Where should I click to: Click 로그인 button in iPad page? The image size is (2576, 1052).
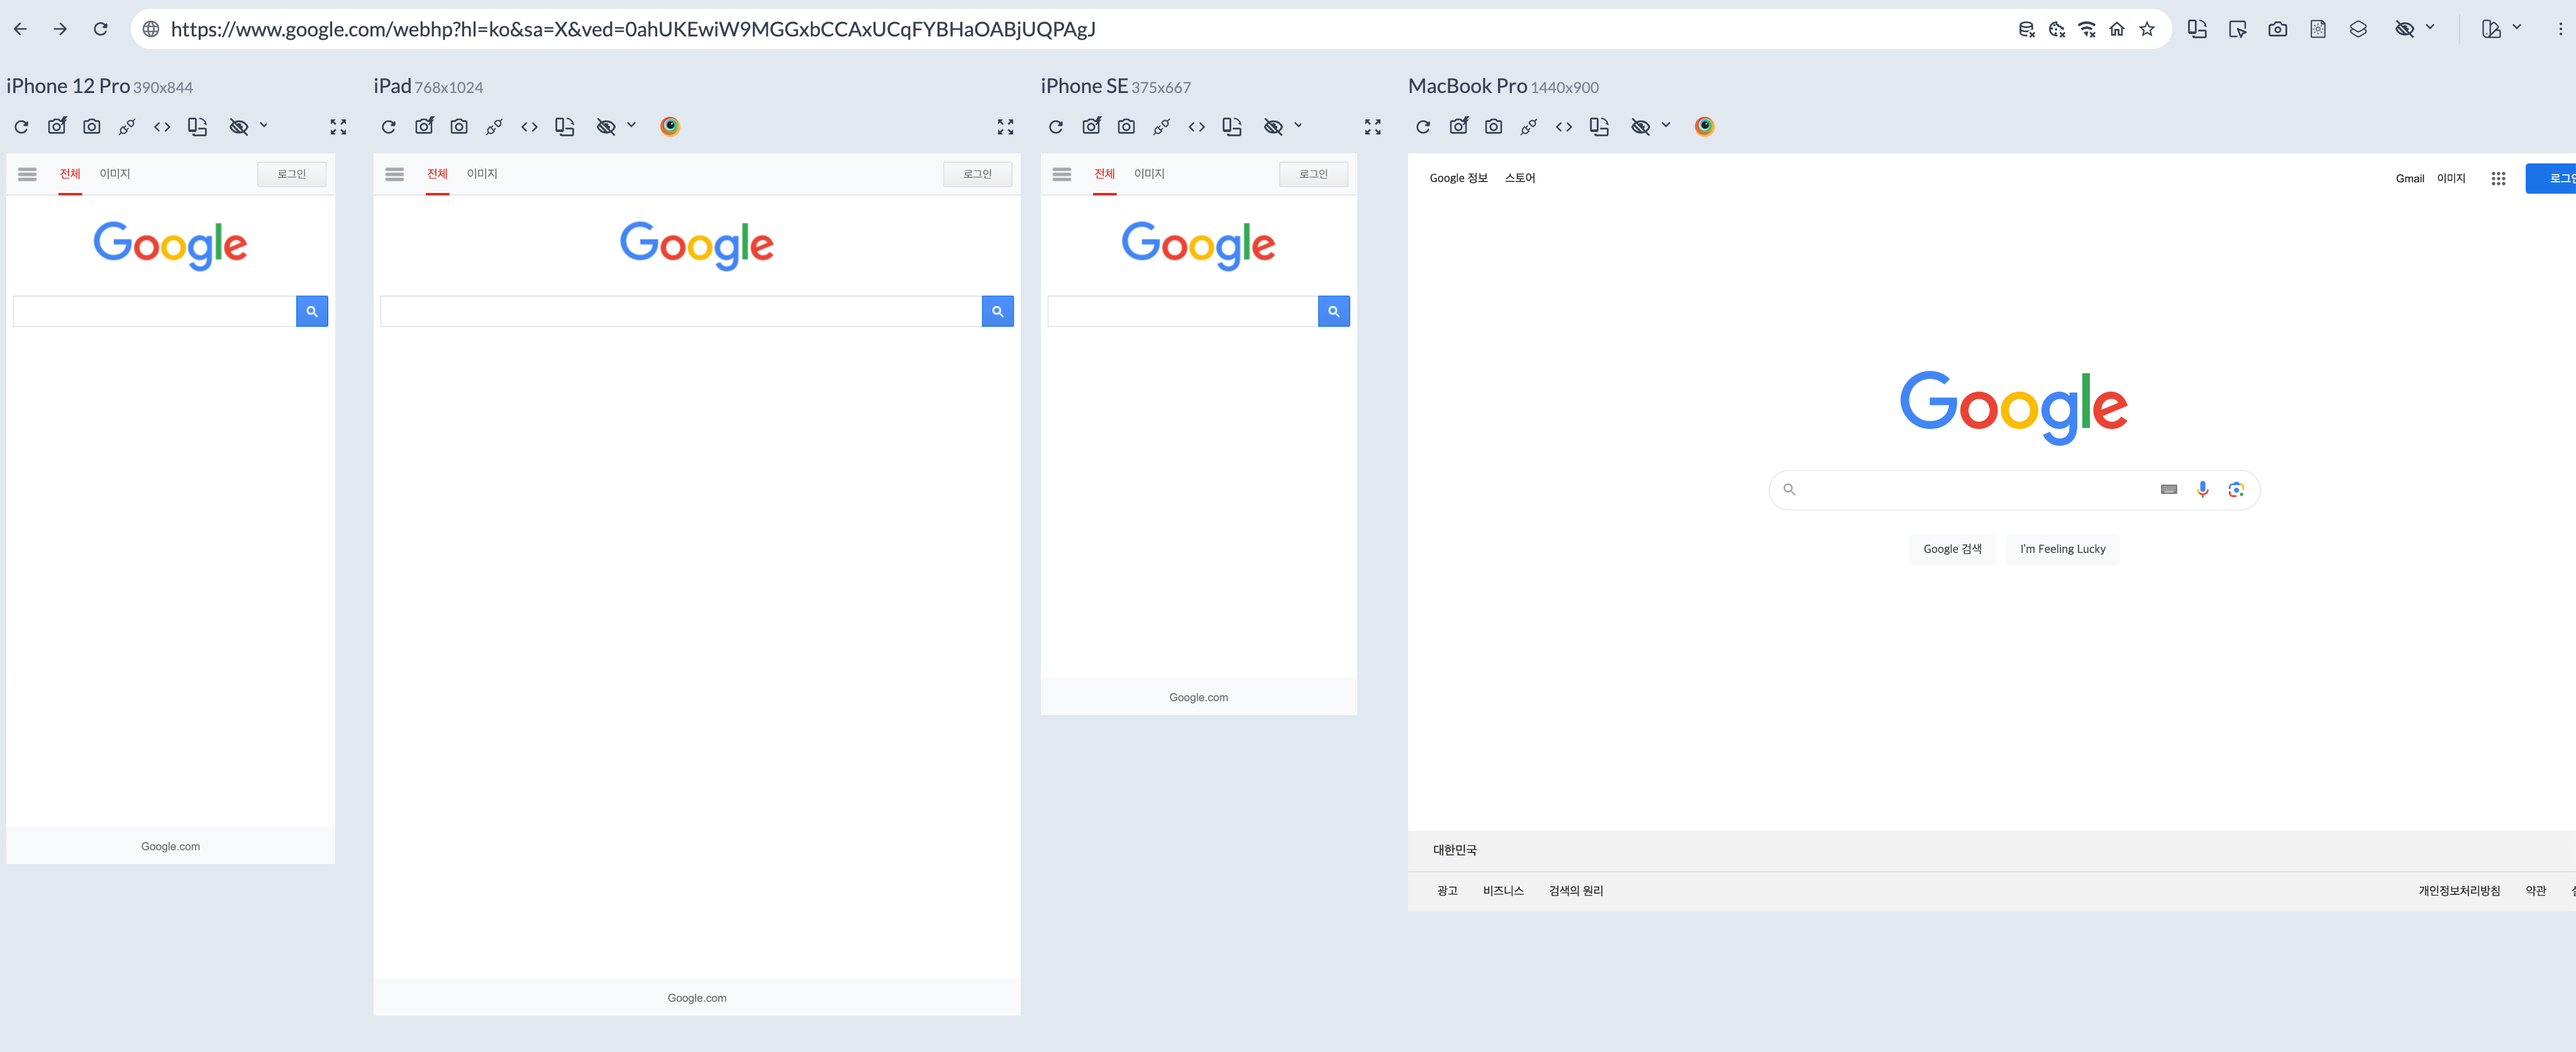(977, 174)
